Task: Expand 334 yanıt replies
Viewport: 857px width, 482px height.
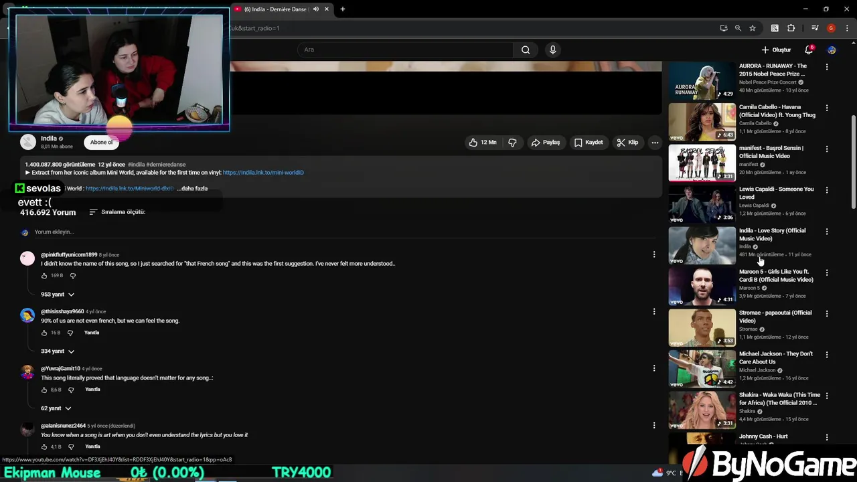Action: click(x=57, y=351)
